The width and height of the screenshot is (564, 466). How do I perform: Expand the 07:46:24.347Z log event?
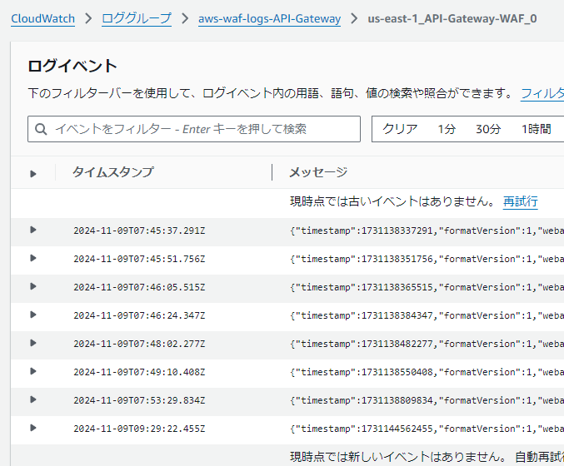click(33, 315)
